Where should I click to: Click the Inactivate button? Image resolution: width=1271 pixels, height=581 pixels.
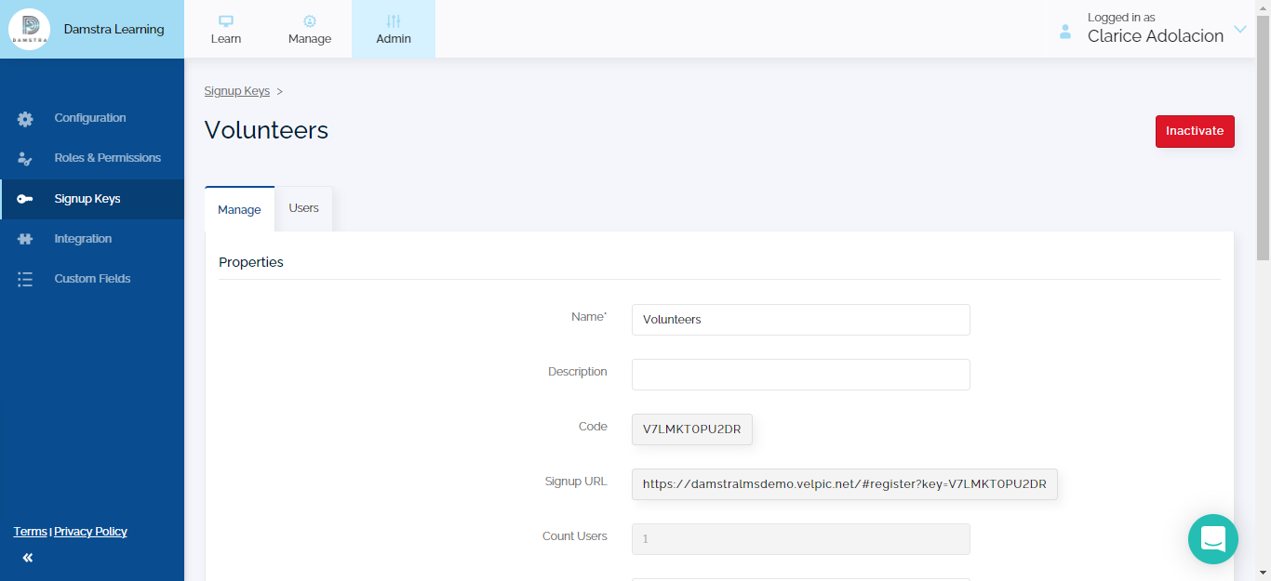click(1195, 131)
